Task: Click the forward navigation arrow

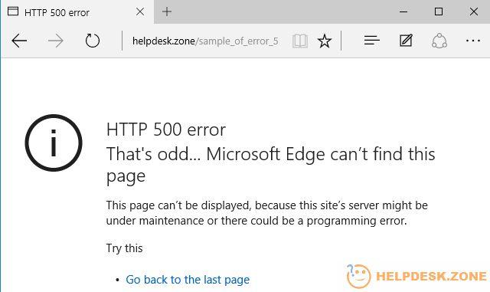Action: pyautogui.click(x=55, y=41)
